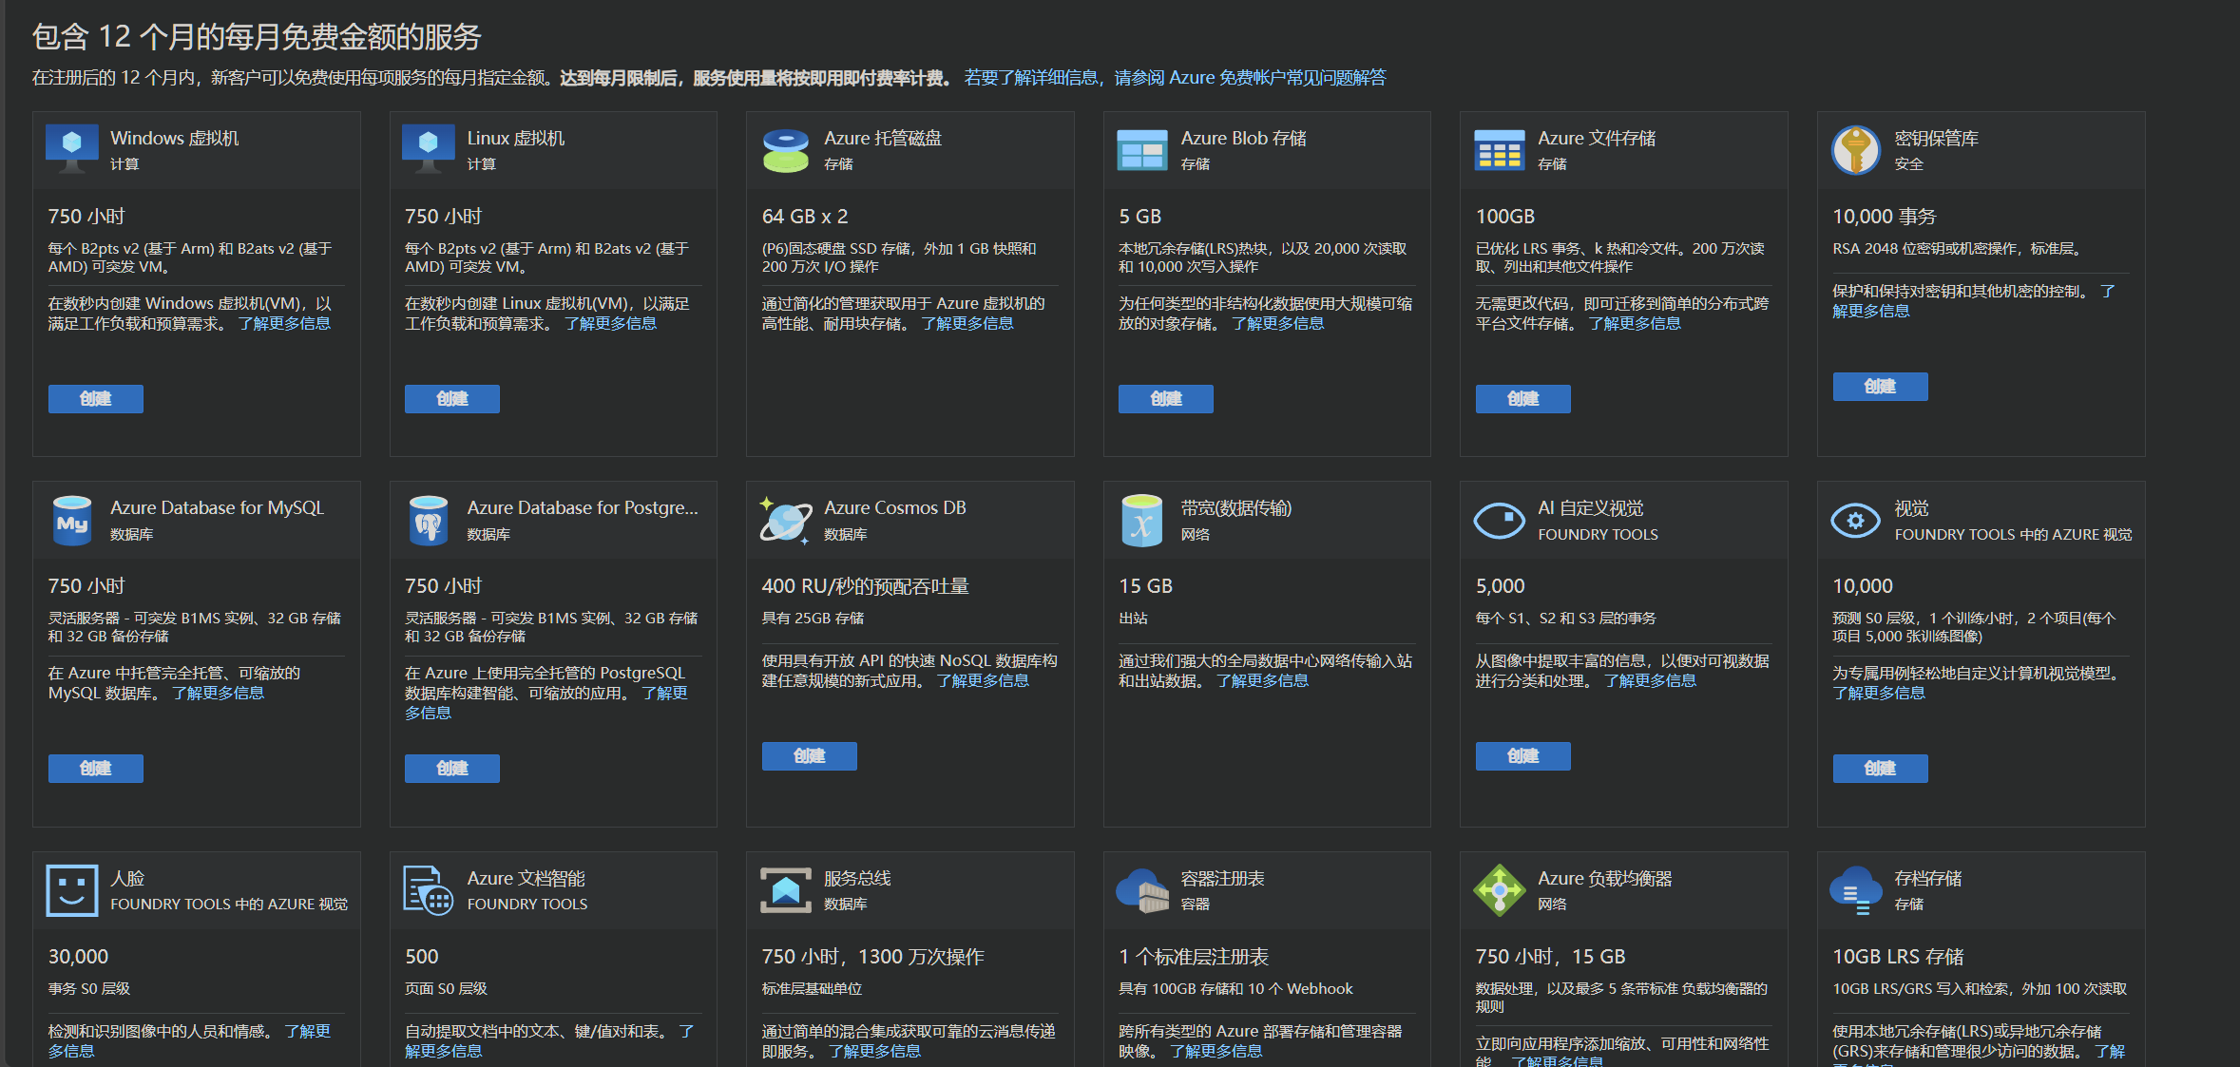Click the 人脸 smiley face icon
2240x1067 pixels.
[x=72, y=890]
